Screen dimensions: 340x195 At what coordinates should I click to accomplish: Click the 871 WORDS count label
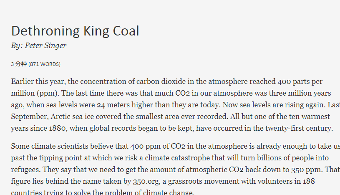[x=45, y=64]
